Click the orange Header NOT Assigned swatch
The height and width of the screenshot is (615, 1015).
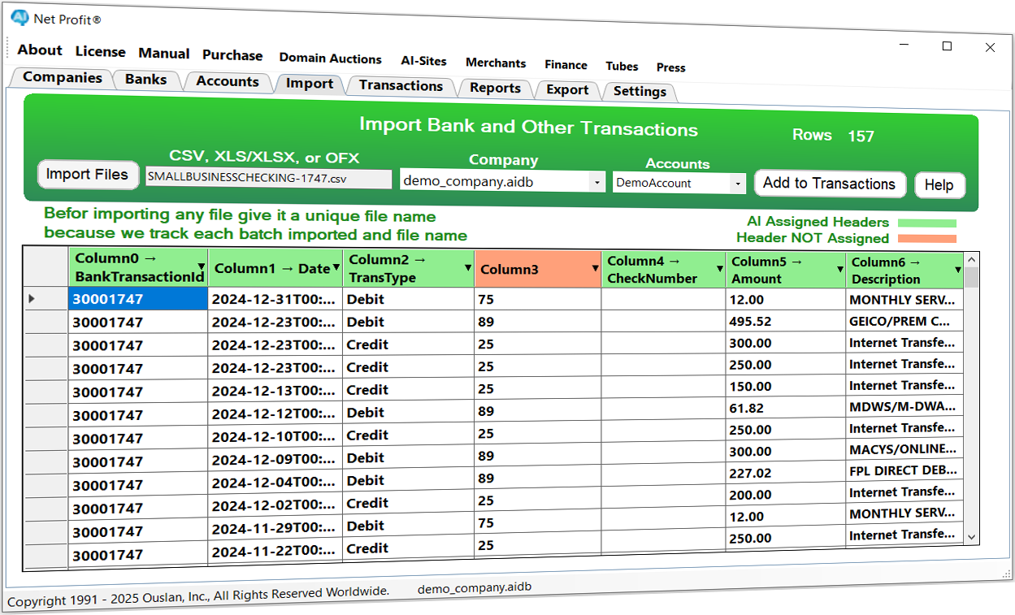pos(927,239)
